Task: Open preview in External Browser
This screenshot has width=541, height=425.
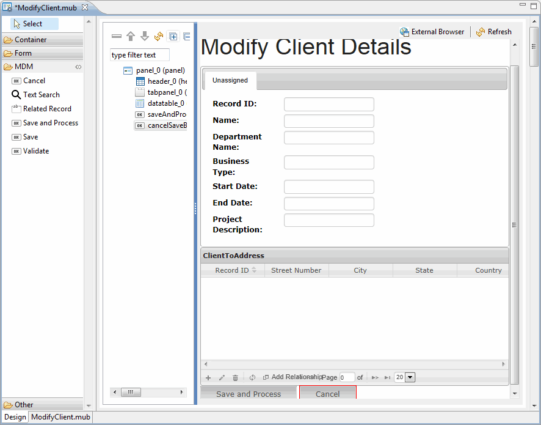Action: (432, 32)
